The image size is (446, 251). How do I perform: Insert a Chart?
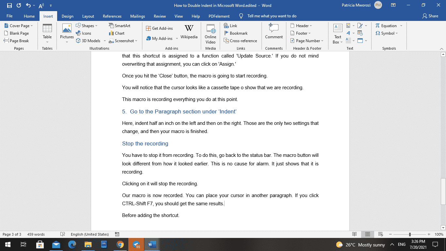tap(117, 33)
